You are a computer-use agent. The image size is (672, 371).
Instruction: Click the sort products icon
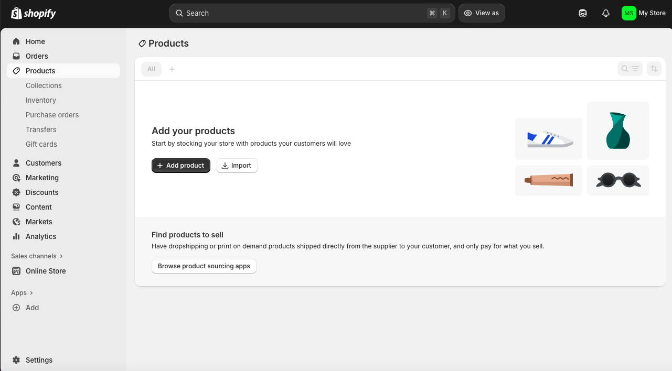pyautogui.click(x=654, y=69)
